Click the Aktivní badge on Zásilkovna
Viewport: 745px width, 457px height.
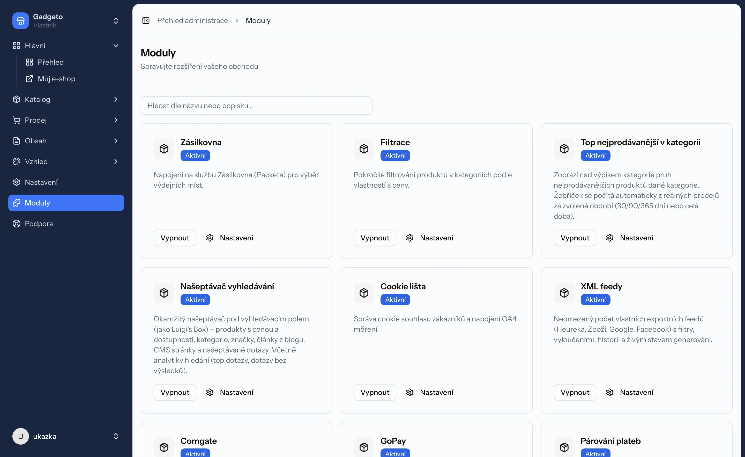pyautogui.click(x=195, y=156)
